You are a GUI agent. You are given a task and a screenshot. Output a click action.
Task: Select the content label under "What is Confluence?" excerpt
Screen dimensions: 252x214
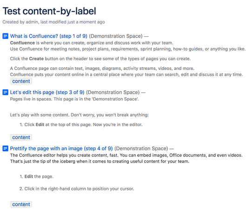21,81
